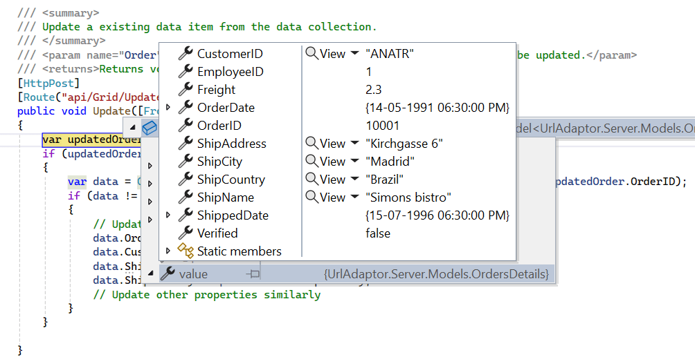The height and width of the screenshot is (357, 695).
Task: Expand the Static members node
Action: tap(168, 251)
